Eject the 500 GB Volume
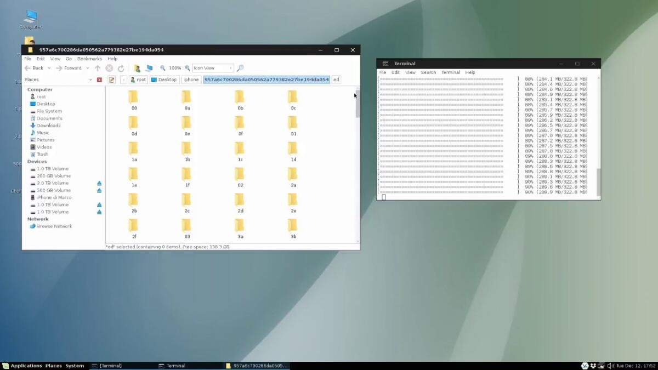Image resolution: width=658 pixels, height=370 pixels. 99,190
